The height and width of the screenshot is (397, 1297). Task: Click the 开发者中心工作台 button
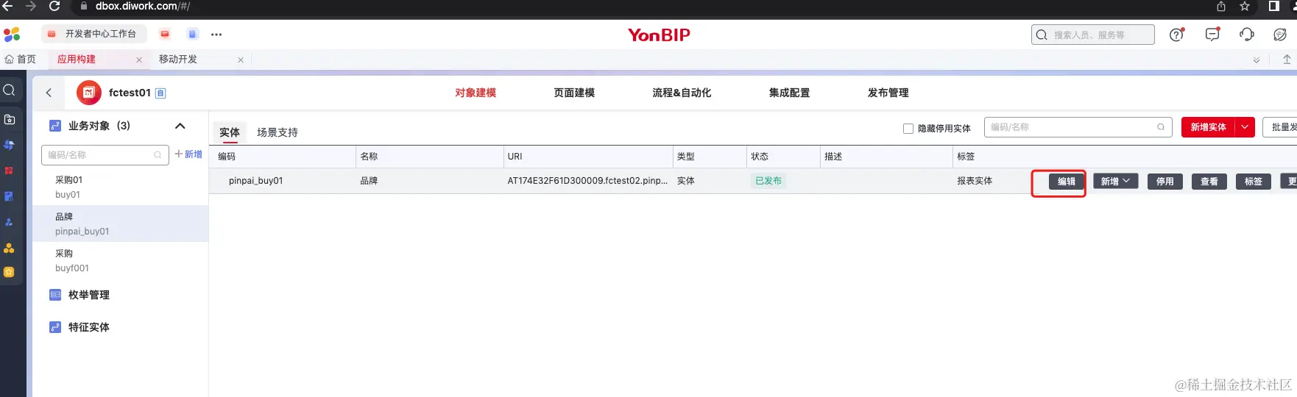[x=94, y=34]
